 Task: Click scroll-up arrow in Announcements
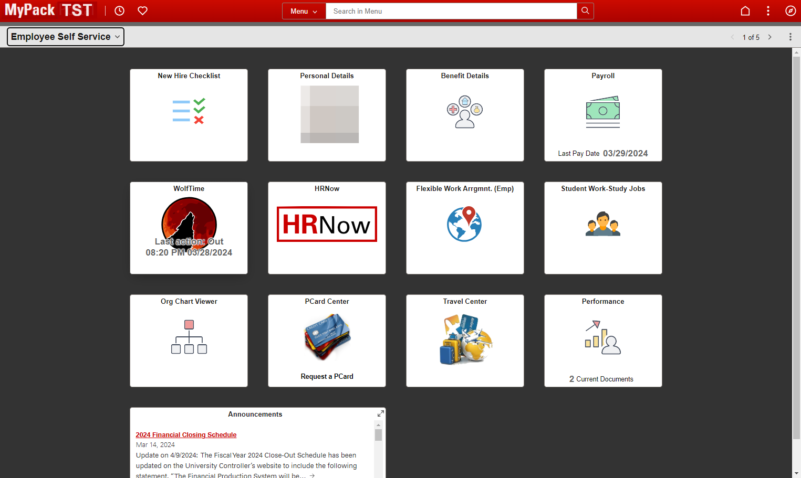tap(378, 425)
